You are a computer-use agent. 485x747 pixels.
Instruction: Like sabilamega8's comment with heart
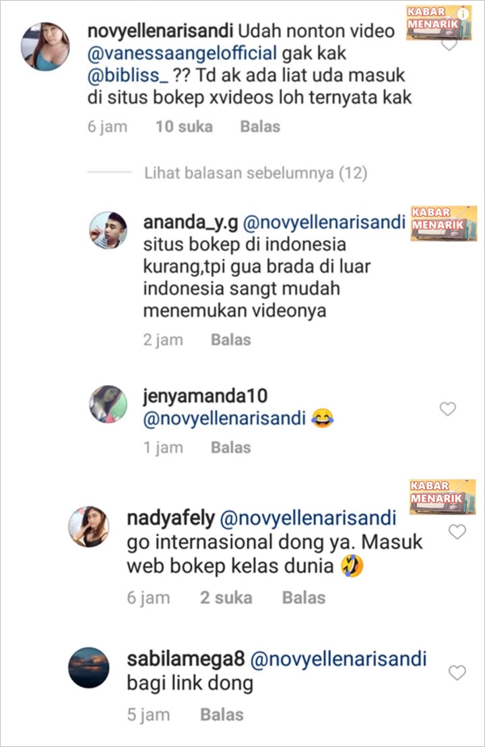coord(457,673)
